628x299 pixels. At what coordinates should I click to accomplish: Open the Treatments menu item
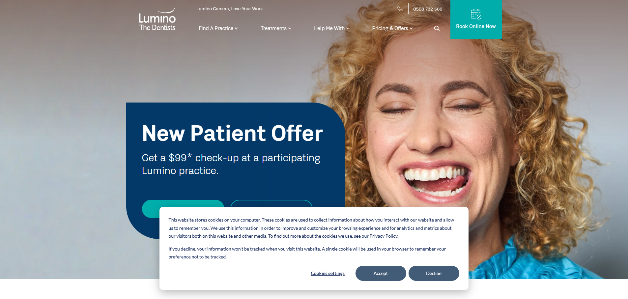click(276, 28)
